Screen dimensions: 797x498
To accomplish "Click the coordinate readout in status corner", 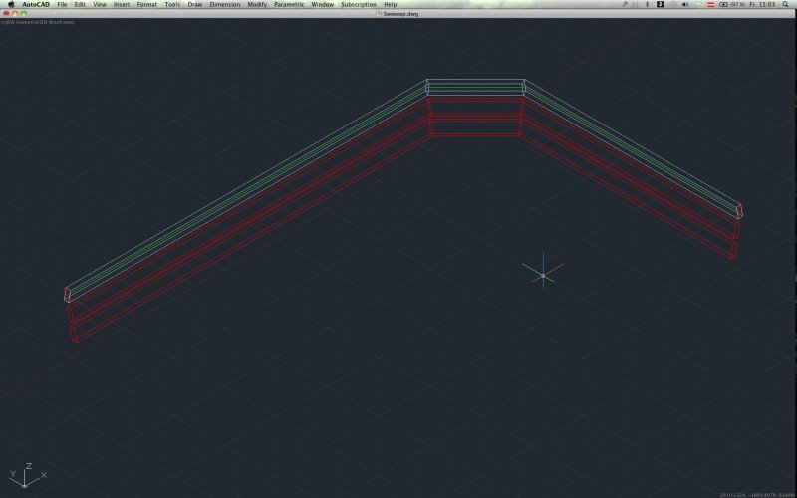I will 757,494.
